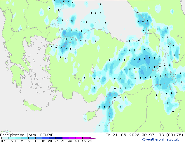This screenshot has height=142, width=185.
Task: Pick the legend swatch between 45 and 50
Action: pos(86,138)
